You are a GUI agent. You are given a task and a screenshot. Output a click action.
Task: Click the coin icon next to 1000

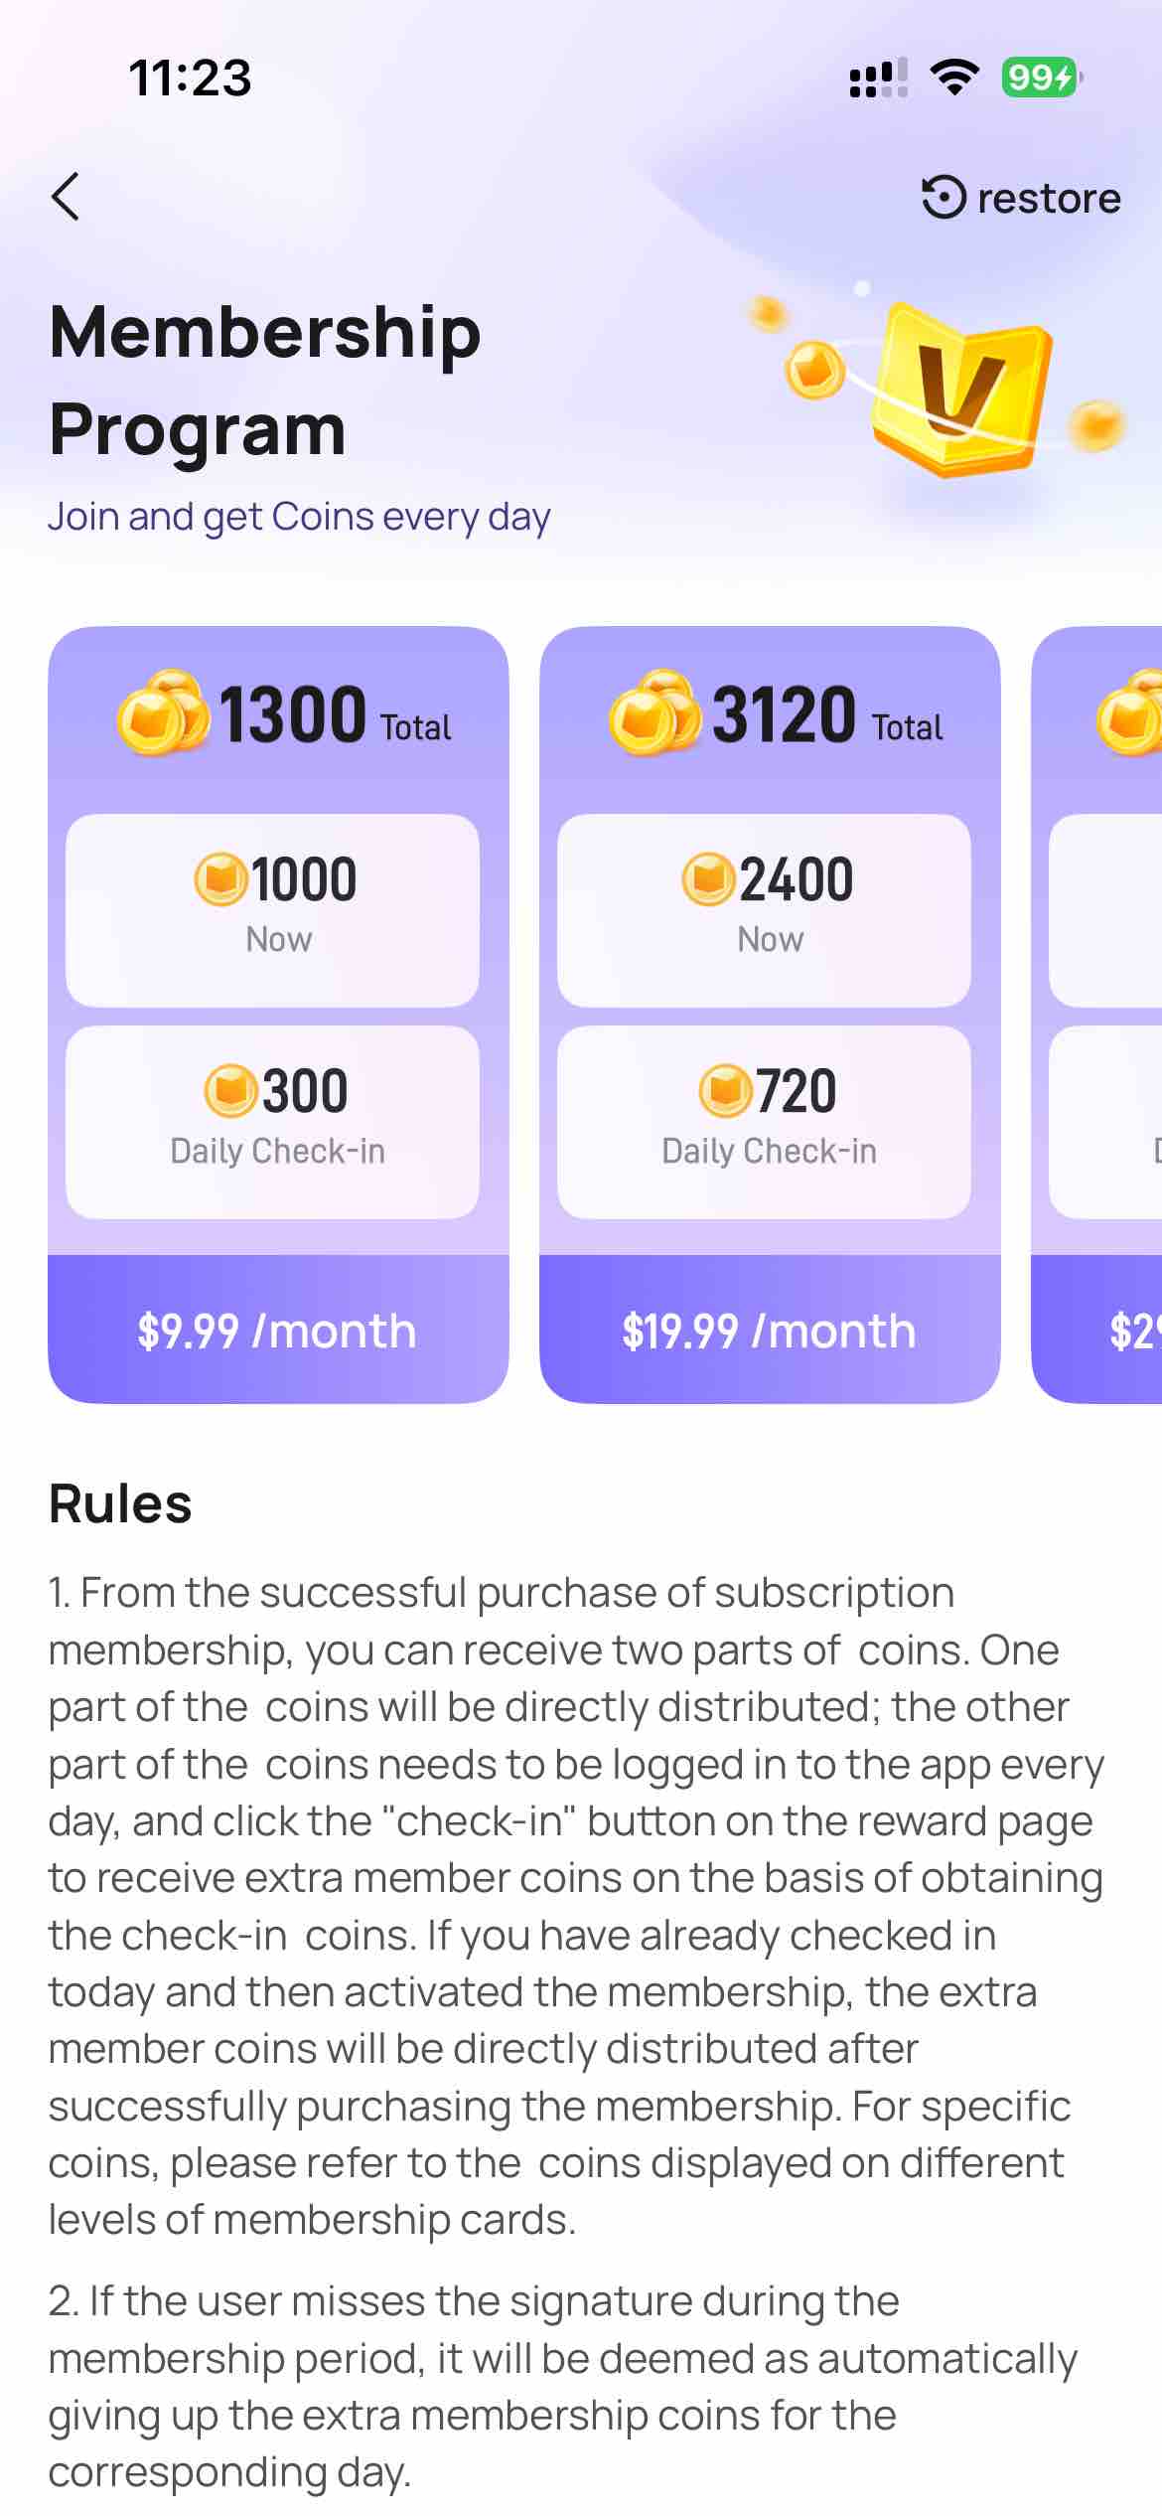click(220, 879)
